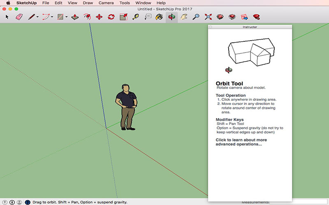This screenshot has width=329, height=205.
Task: Select the Paint Bucket tool
Action: coord(159,17)
